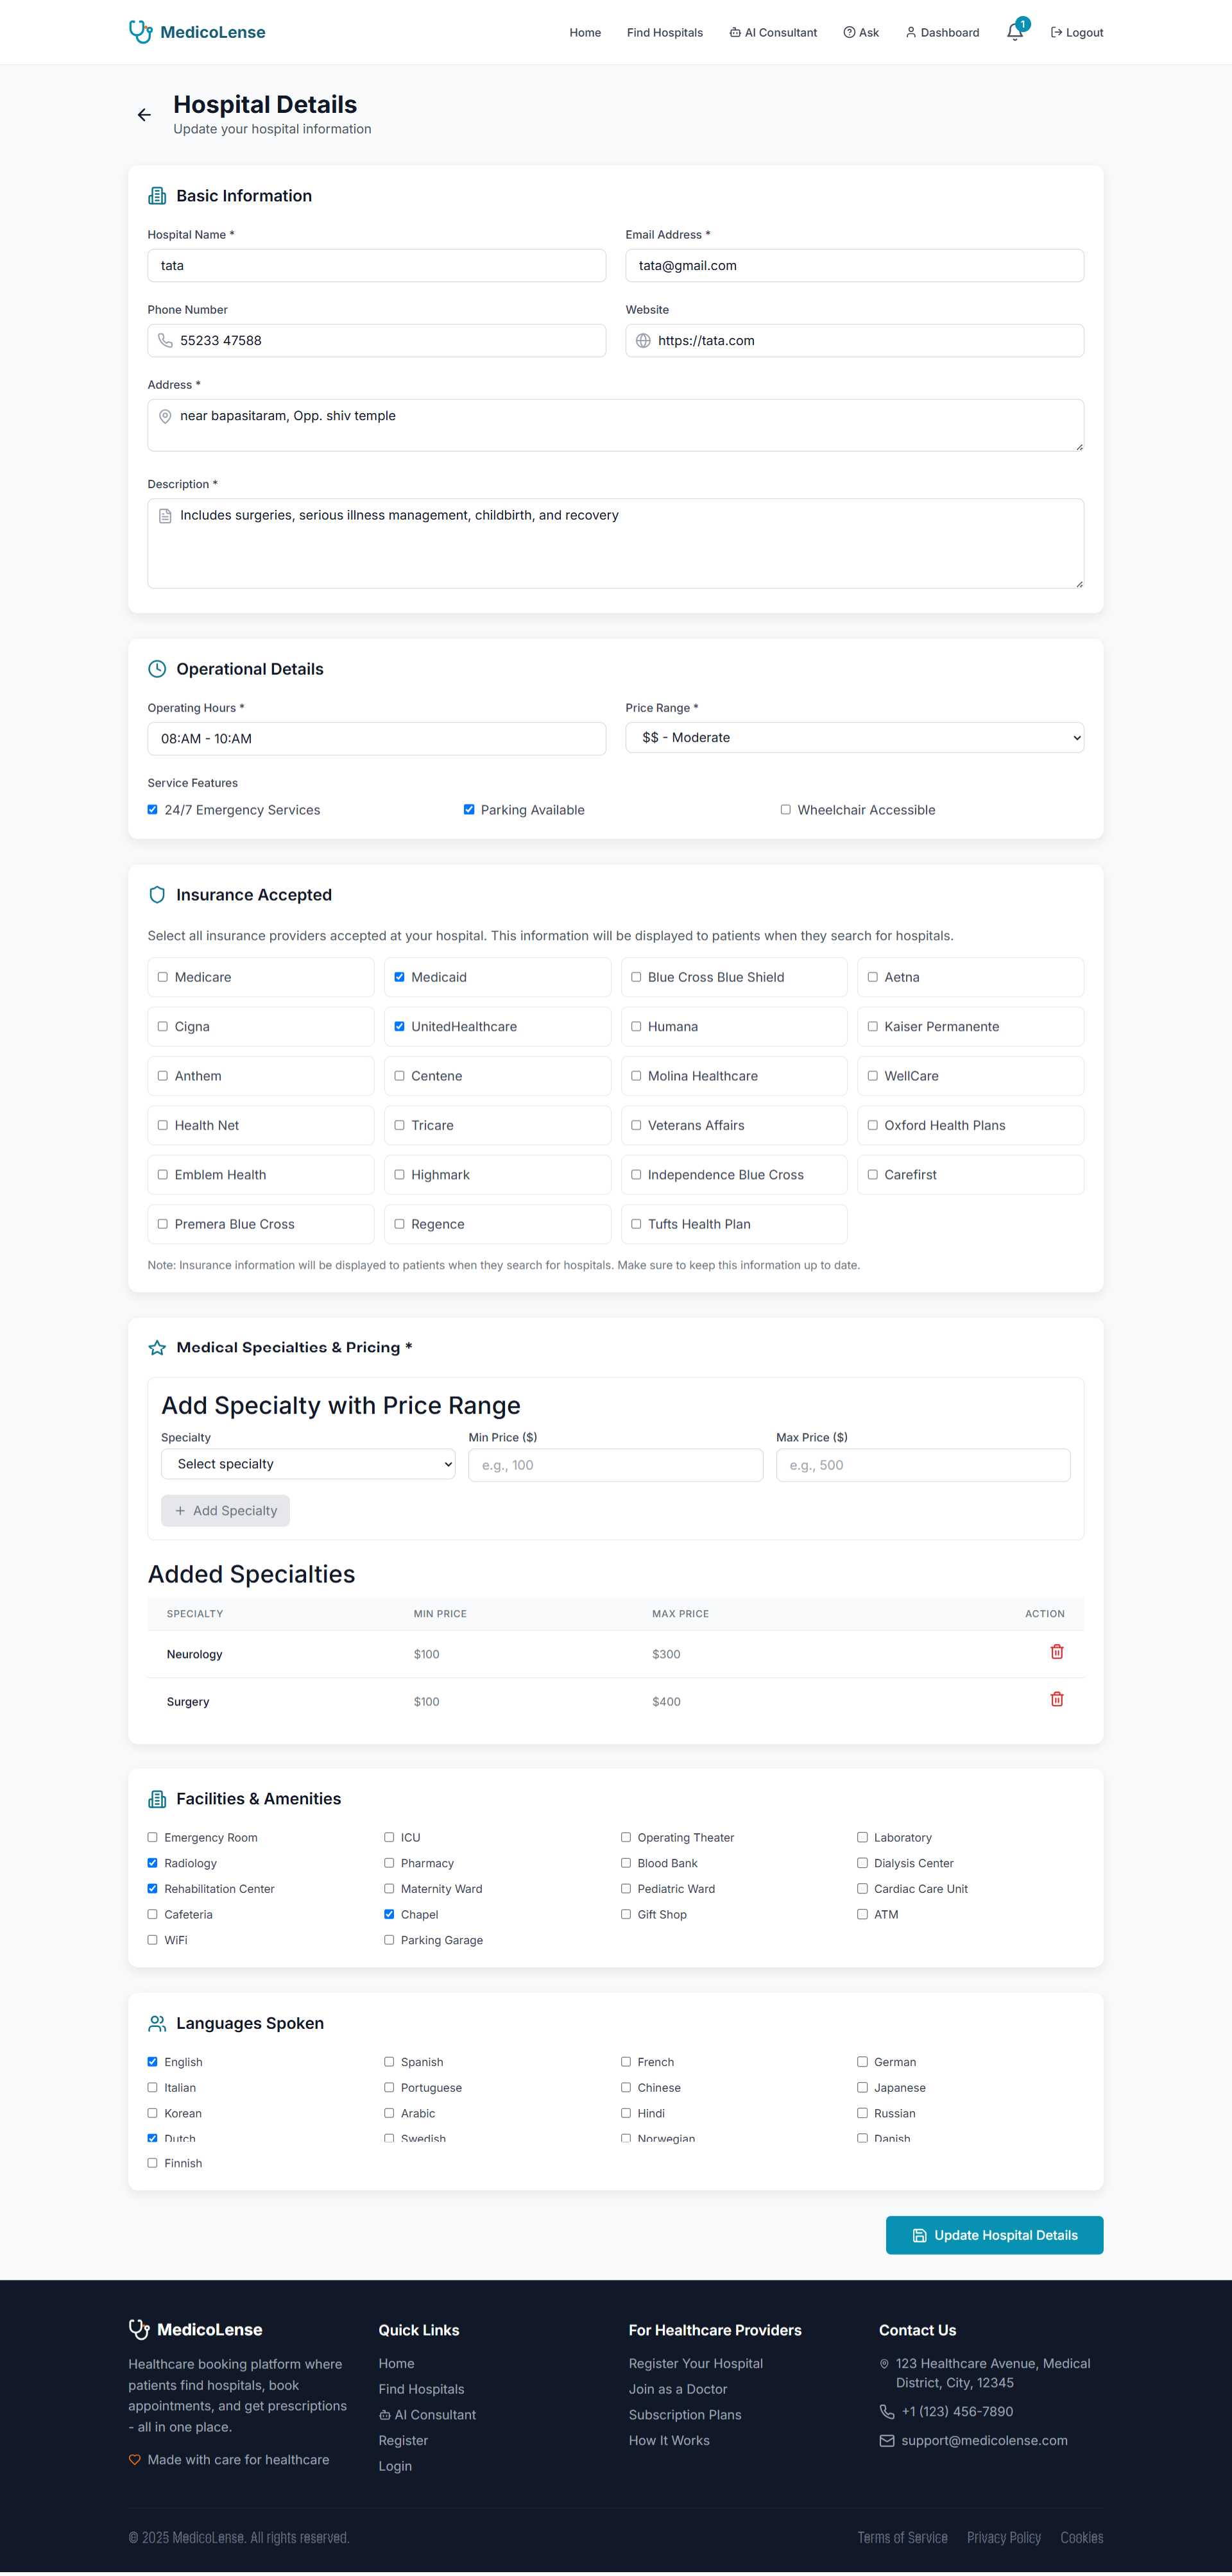Screen dimensions: 1232x2576
Task: Open Find Hospitals in navigation
Action: point(664,33)
